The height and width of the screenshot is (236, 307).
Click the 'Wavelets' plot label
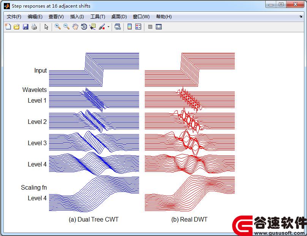pyautogui.click(x=35, y=90)
